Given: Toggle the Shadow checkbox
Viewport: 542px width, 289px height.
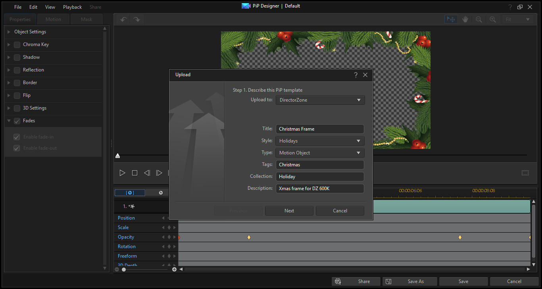Looking at the screenshot, I should [17, 57].
